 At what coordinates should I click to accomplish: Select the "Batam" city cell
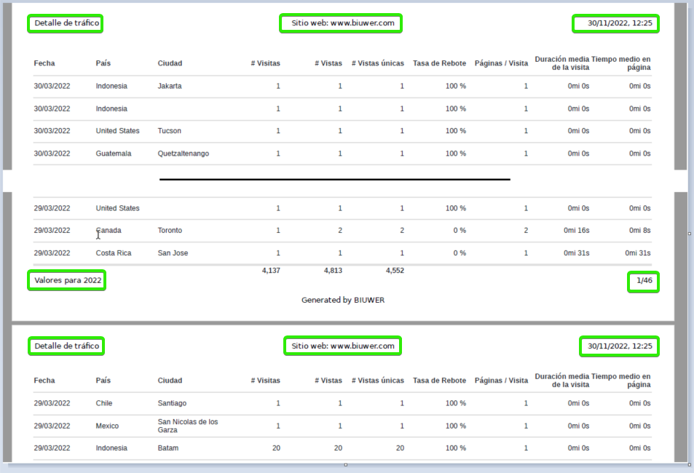pos(168,448)
